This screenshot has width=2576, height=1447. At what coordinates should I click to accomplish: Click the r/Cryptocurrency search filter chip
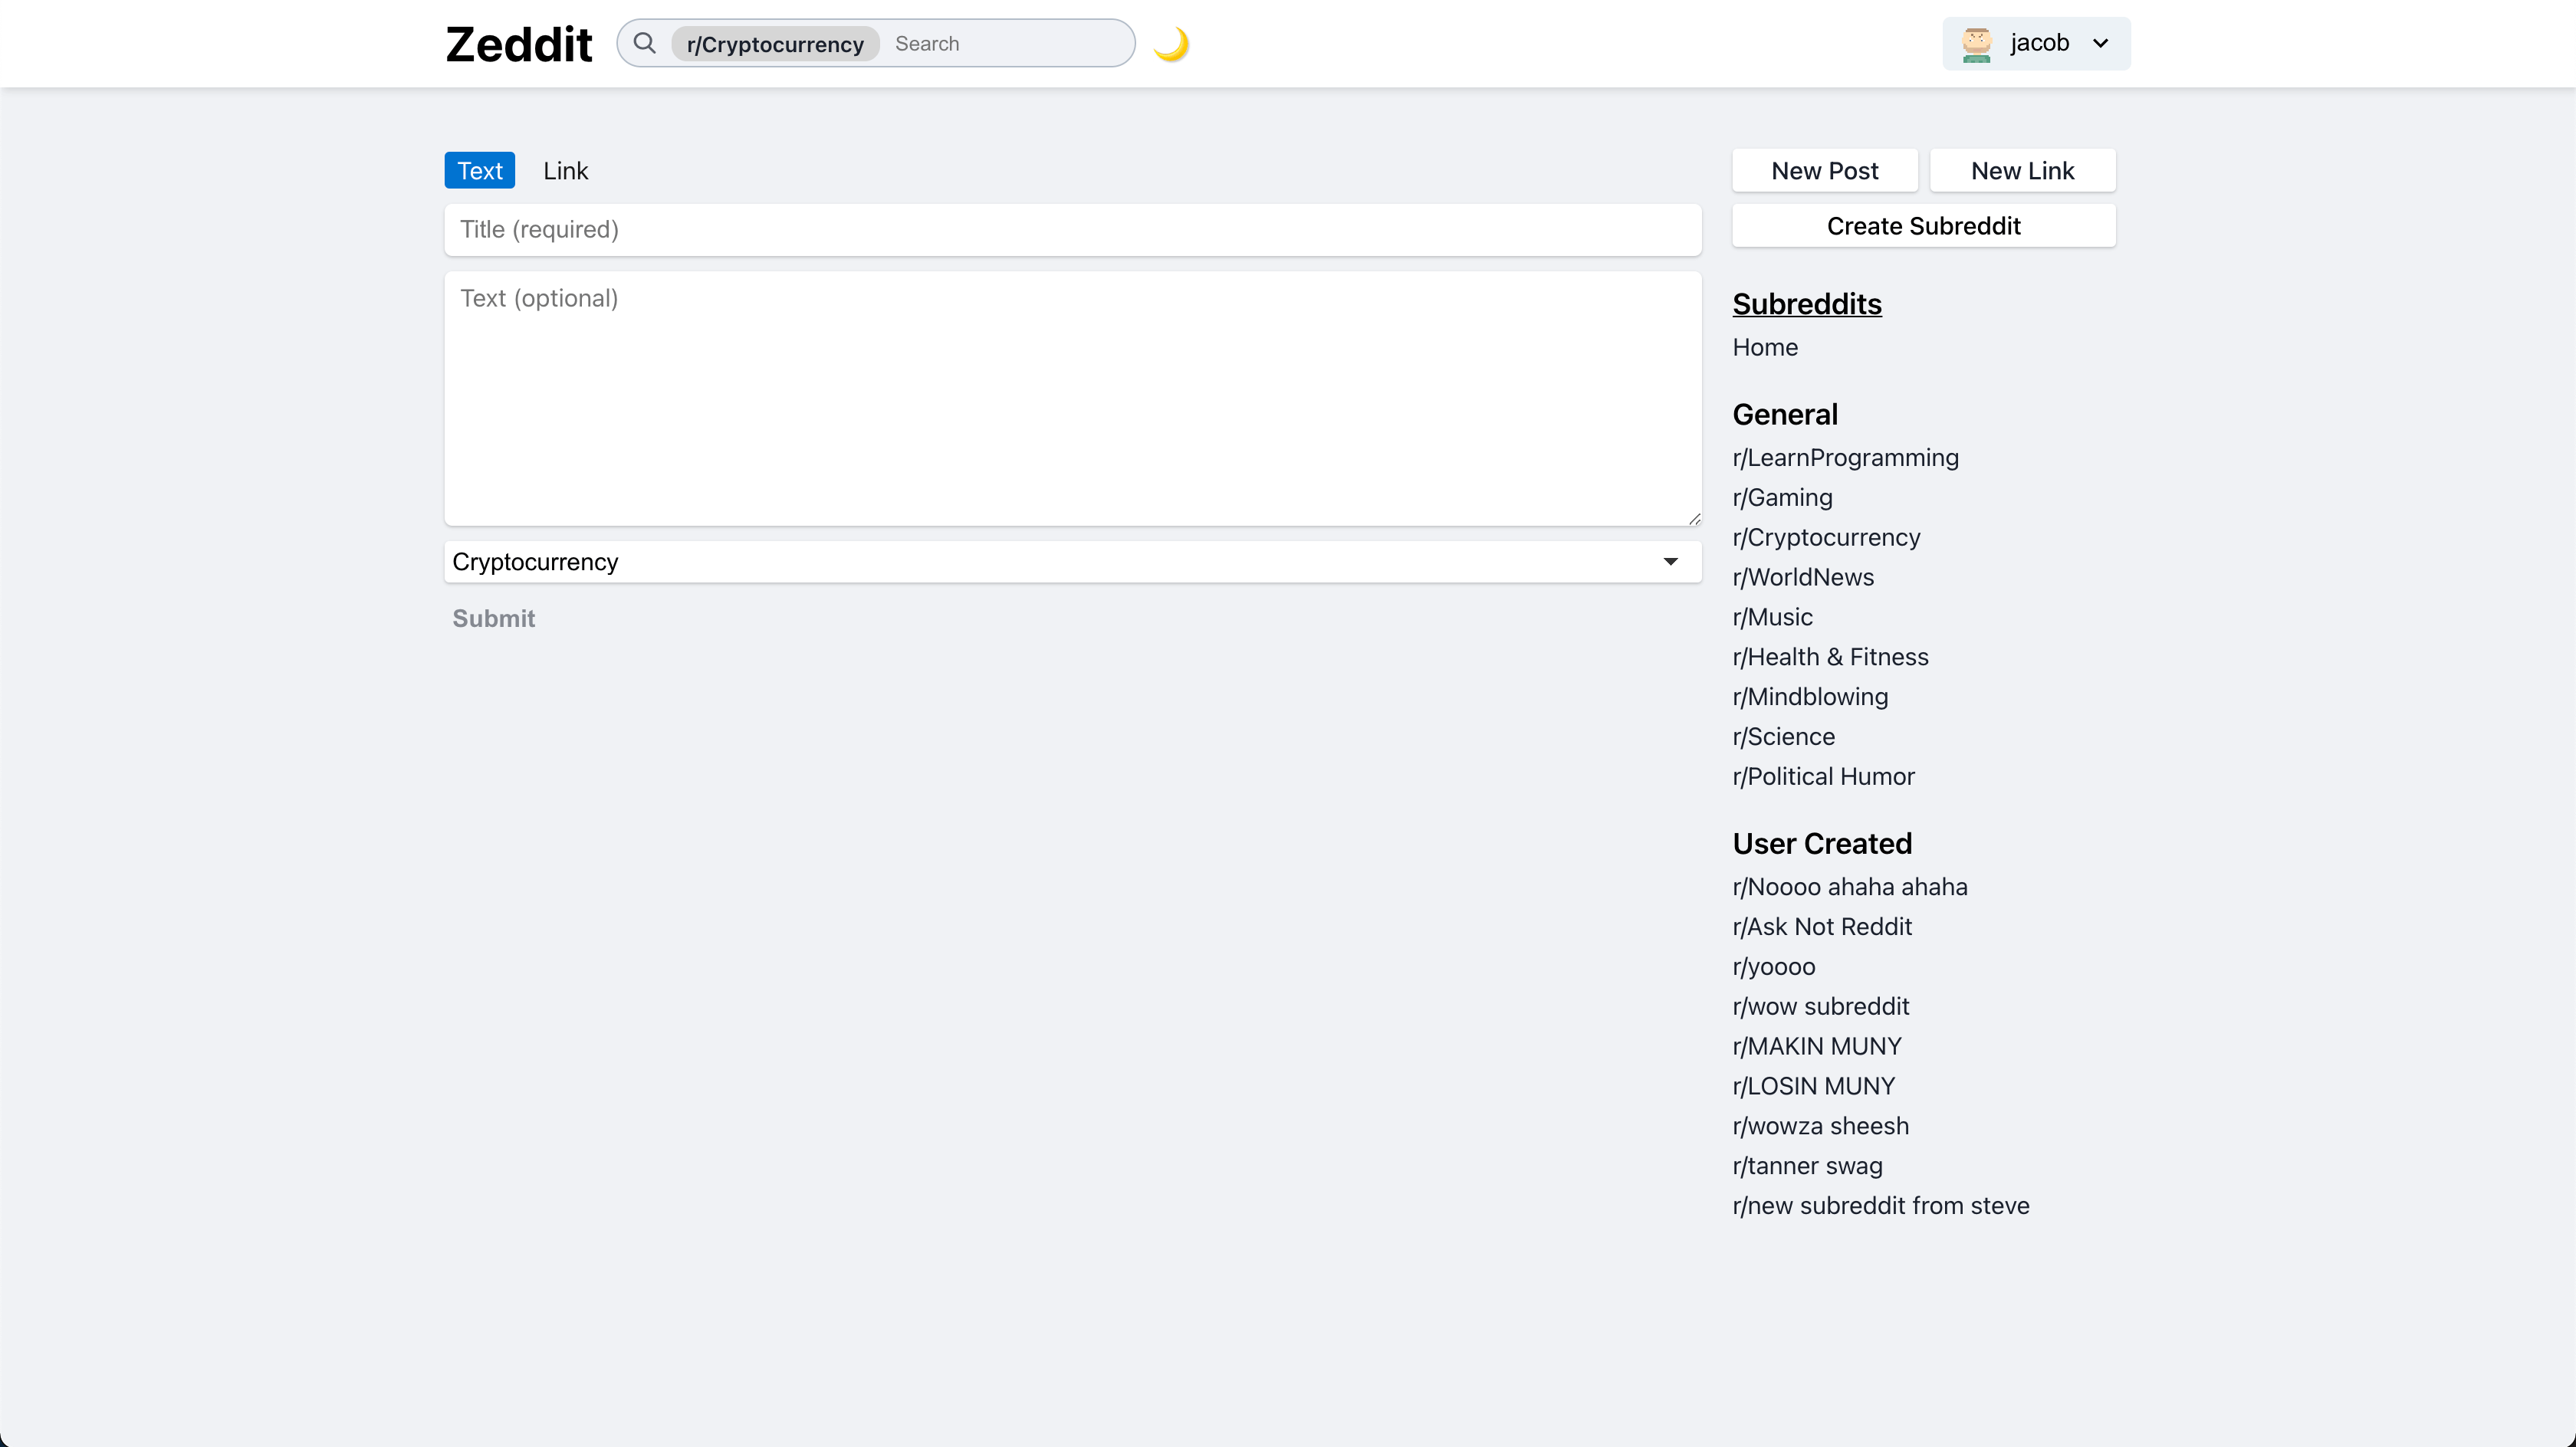(775, 44)
